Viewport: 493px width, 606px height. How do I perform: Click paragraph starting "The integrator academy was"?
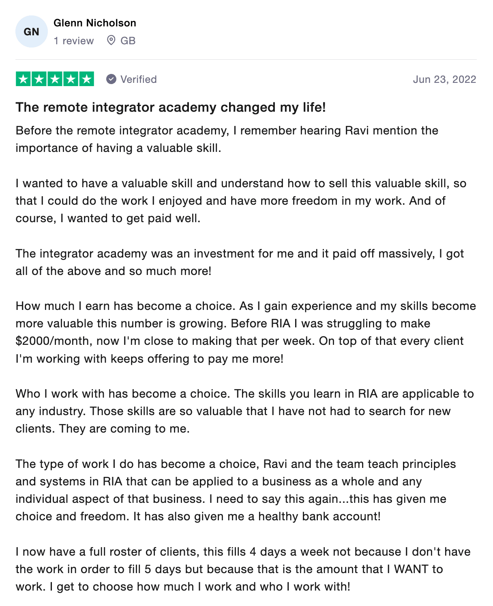(240, 262)
